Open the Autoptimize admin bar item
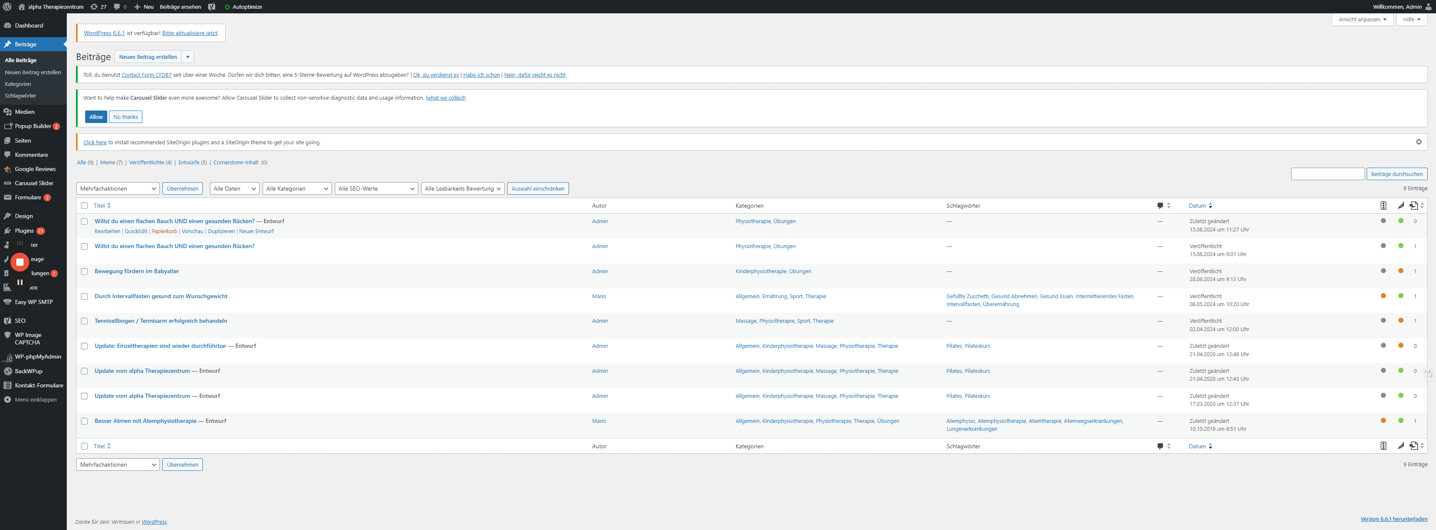This screenshot has height=530, width=1436. [x=243, y=7]
